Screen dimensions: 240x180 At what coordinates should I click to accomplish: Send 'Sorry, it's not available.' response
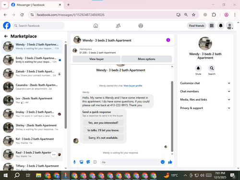pos(103,138)
